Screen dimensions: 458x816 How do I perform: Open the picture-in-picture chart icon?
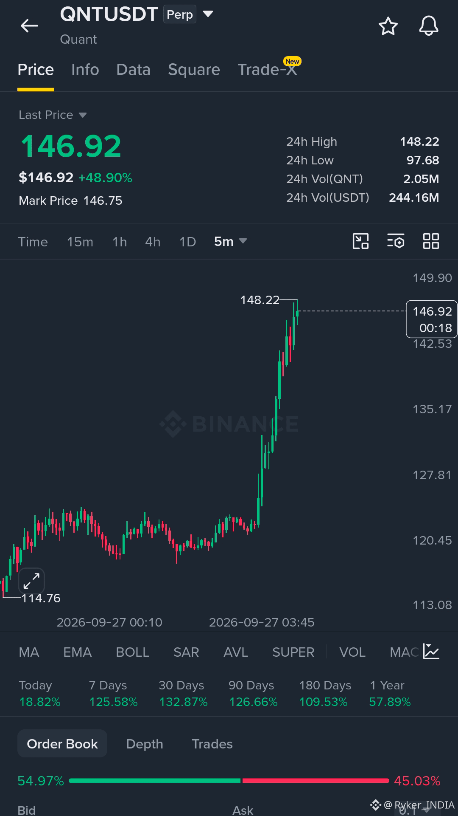pos(360,241)
